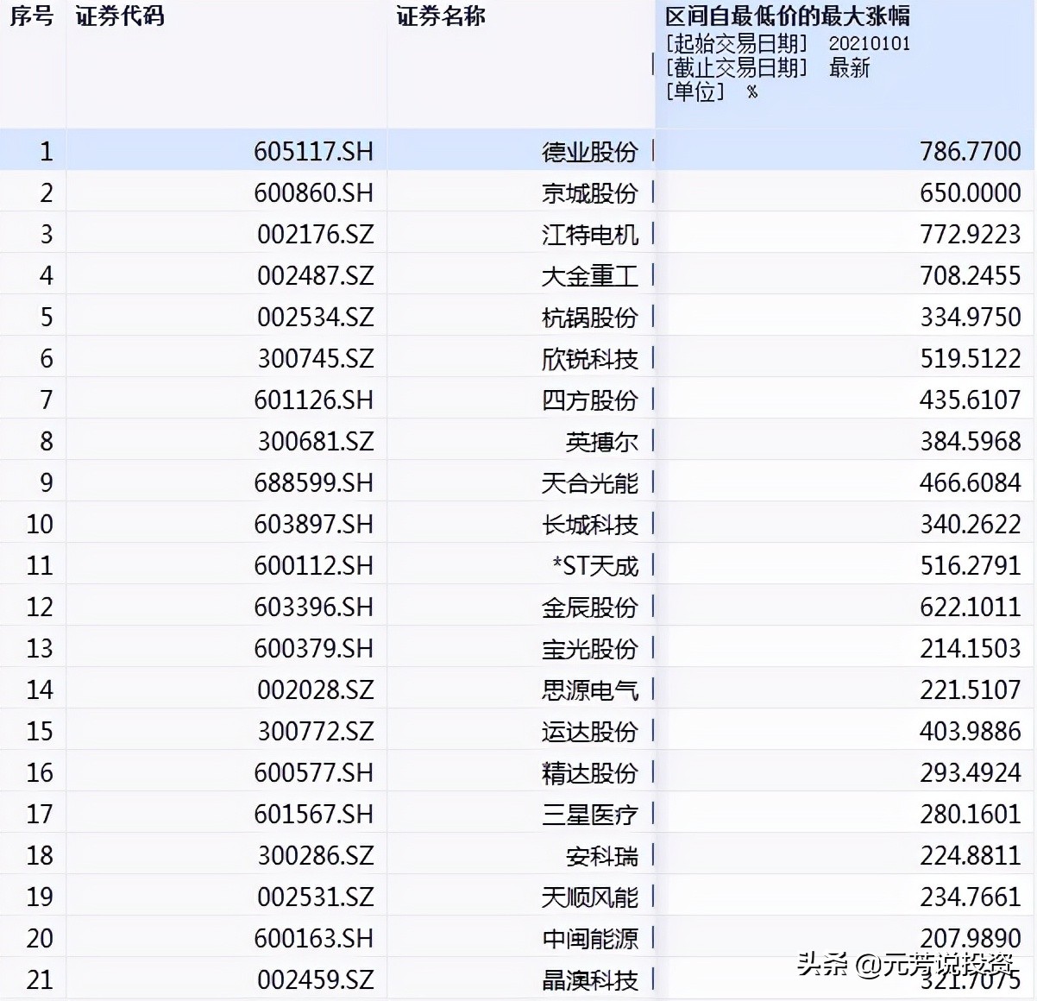The width and height of the screenshot is (1037, 1001).
Task: Click the 大金重工 cell
Action: pos(590,276)
